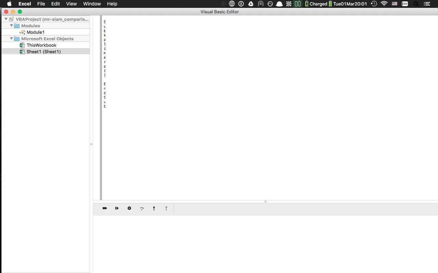Open the View menu

(71, 4)
